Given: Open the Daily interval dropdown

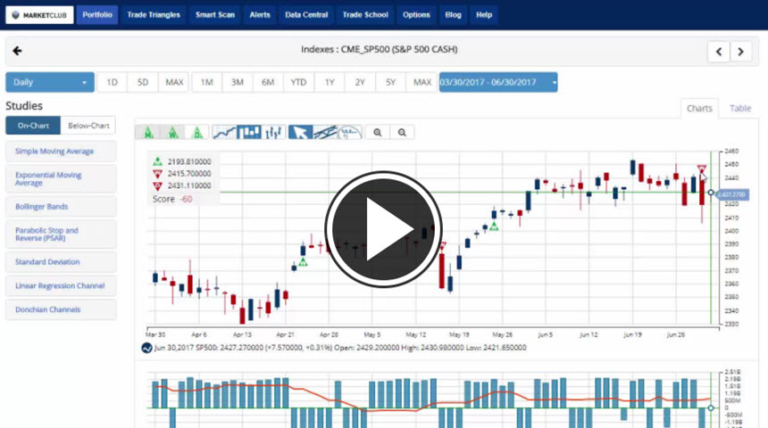Looking at the screenshot, I should pyautogui.click(x=50, y=82).
